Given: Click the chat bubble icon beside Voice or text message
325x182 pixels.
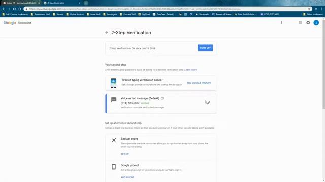Looking at the screenshot, I should point(114,100).
